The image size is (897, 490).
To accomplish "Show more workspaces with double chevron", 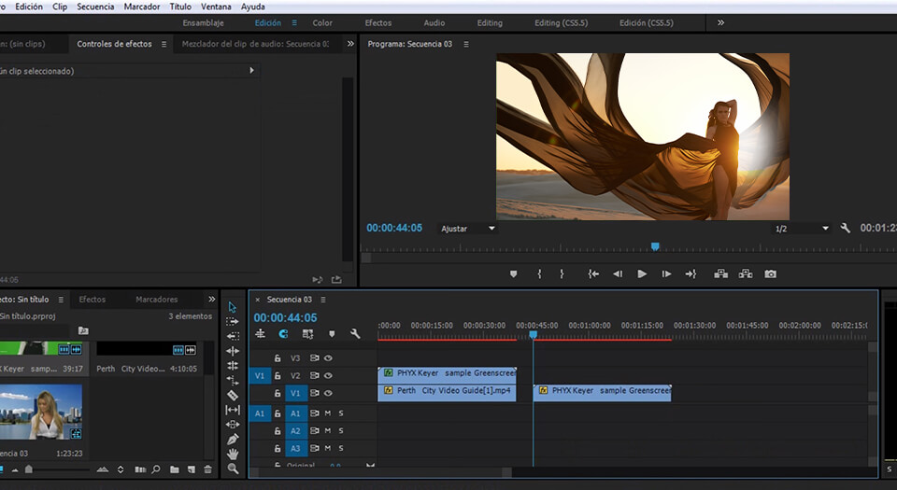I will tap(720, 22).
